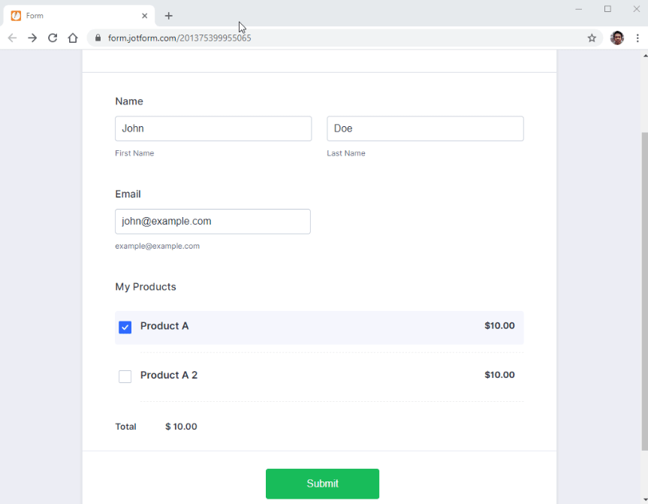Uncheck the Product A checkbox

tap(125, 327)
